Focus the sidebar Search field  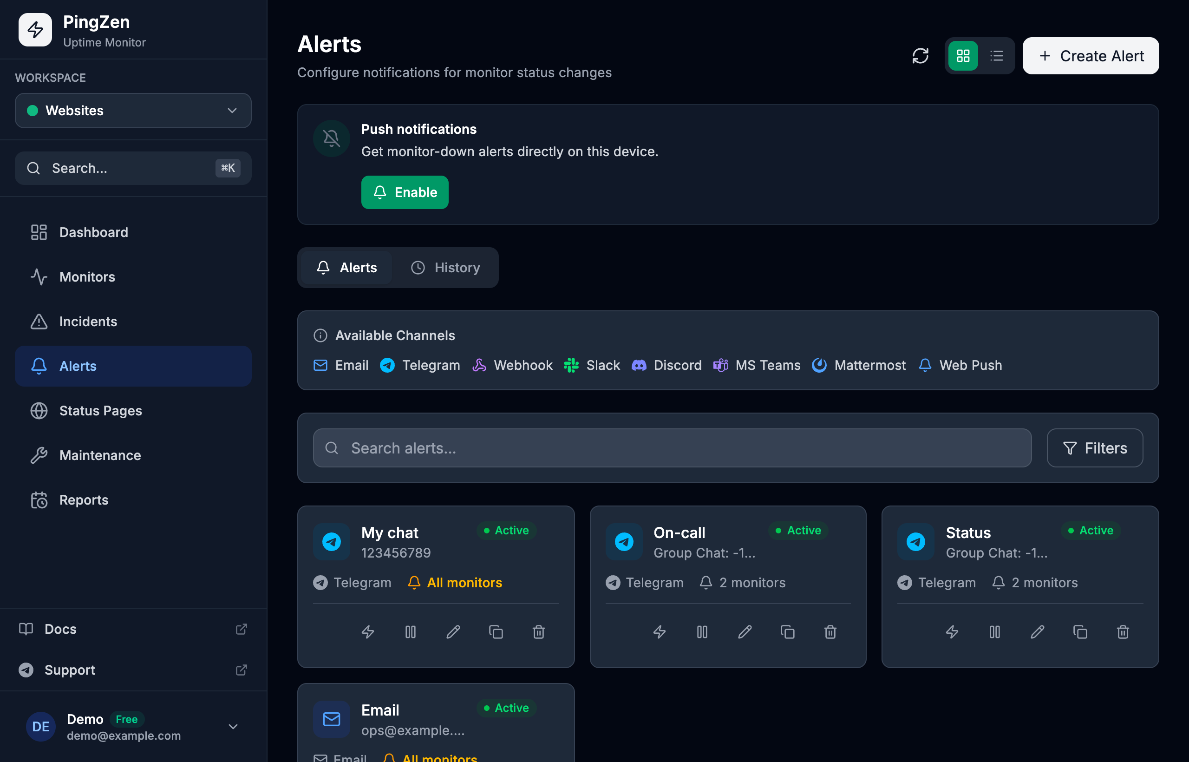[x=133, y=168]
